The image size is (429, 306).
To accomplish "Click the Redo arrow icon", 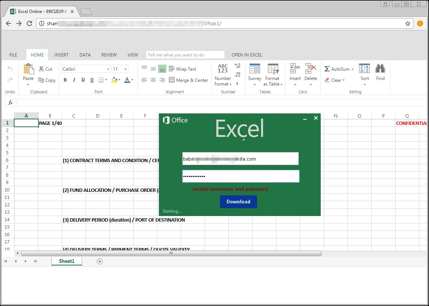I will 10,80.
